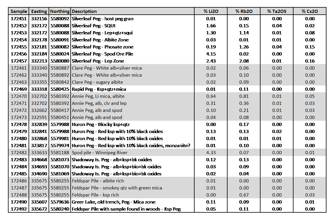Image resolution: width=335 pixels, height=220 pixels.
Task: Select the Huron Peg monzanite? description
Action: point(131,145)
